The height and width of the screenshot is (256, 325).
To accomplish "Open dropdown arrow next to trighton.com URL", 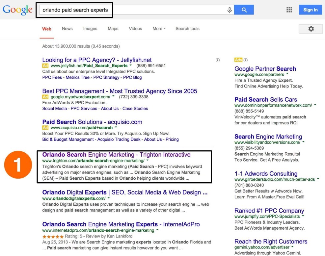I will pos(148,161).
